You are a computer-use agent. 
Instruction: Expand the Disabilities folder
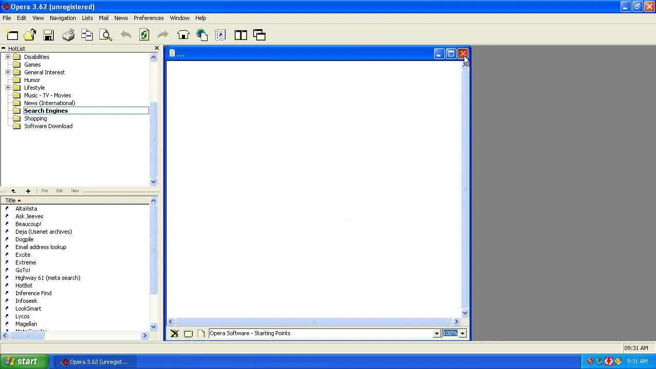[x=8, y=57]
